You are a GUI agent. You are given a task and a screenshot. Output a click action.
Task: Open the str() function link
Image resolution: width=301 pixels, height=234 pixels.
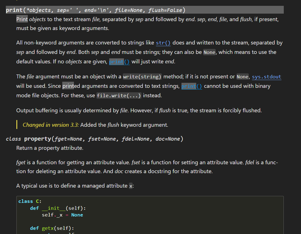click(x=163, y=43)
